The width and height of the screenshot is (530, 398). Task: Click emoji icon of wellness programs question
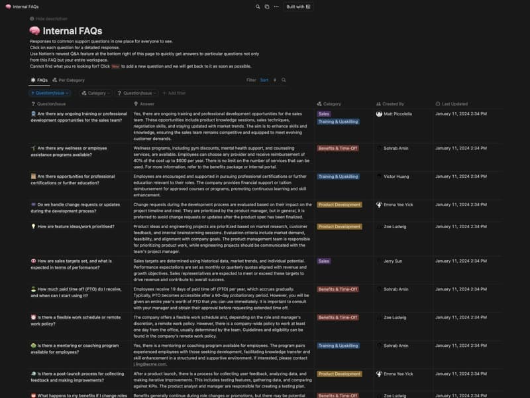(33, 148)
